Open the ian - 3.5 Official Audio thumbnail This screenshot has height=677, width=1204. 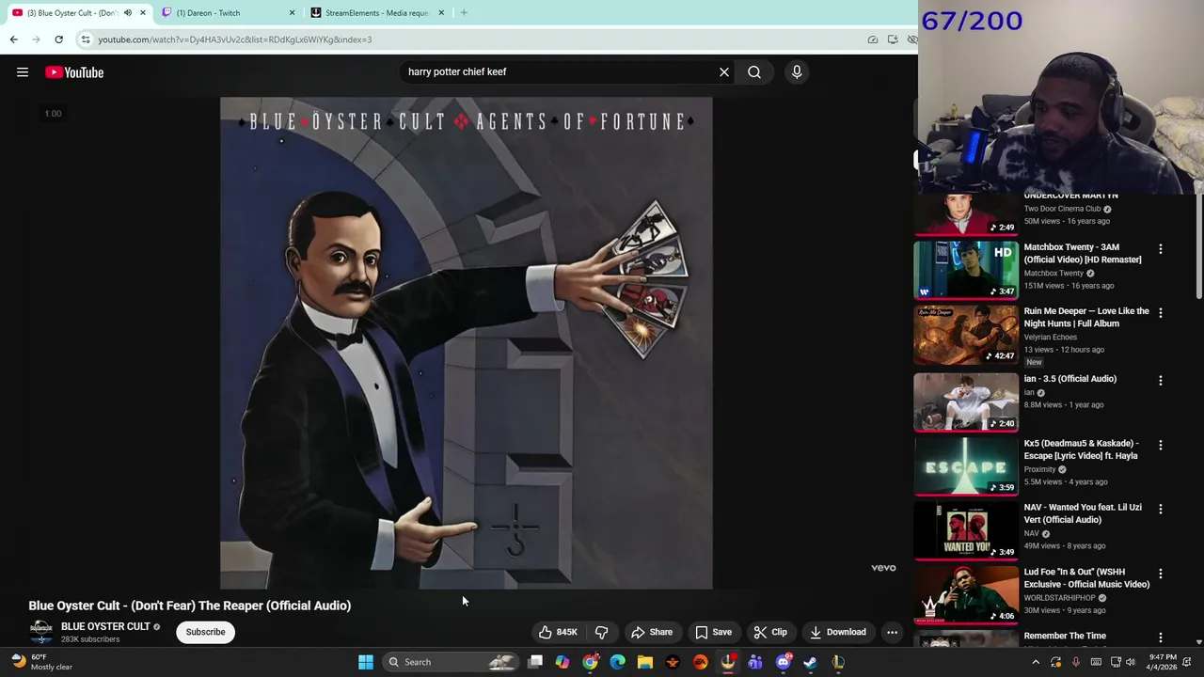pyautogui.click(x=966, y=401)
